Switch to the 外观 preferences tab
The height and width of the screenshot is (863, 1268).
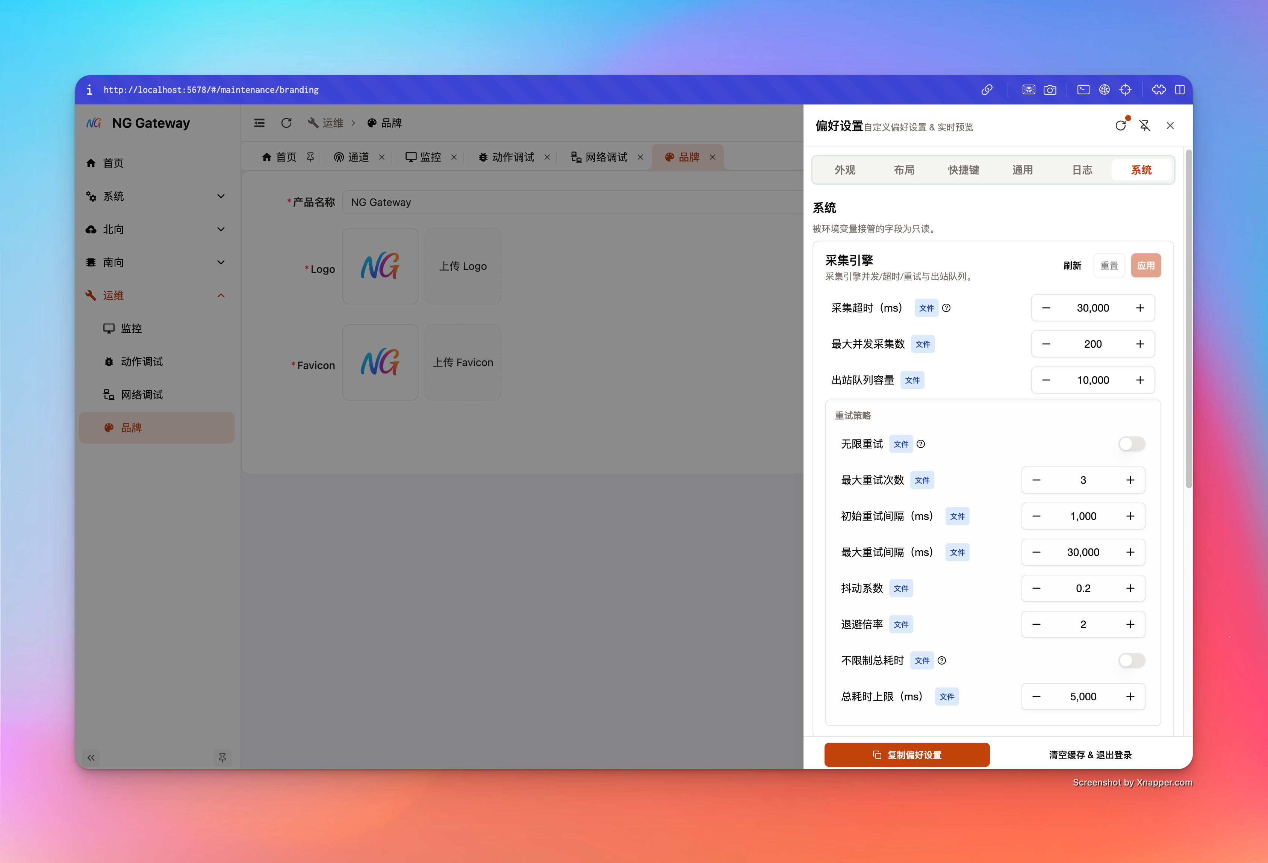(844, 170)
